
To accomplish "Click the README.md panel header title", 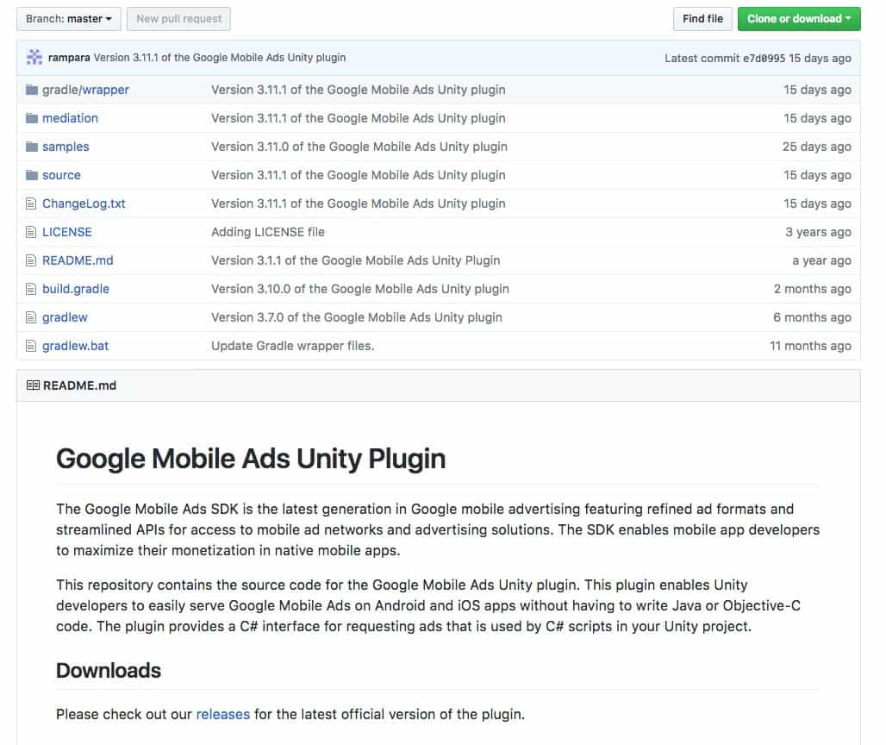I will tap(79, 385).
